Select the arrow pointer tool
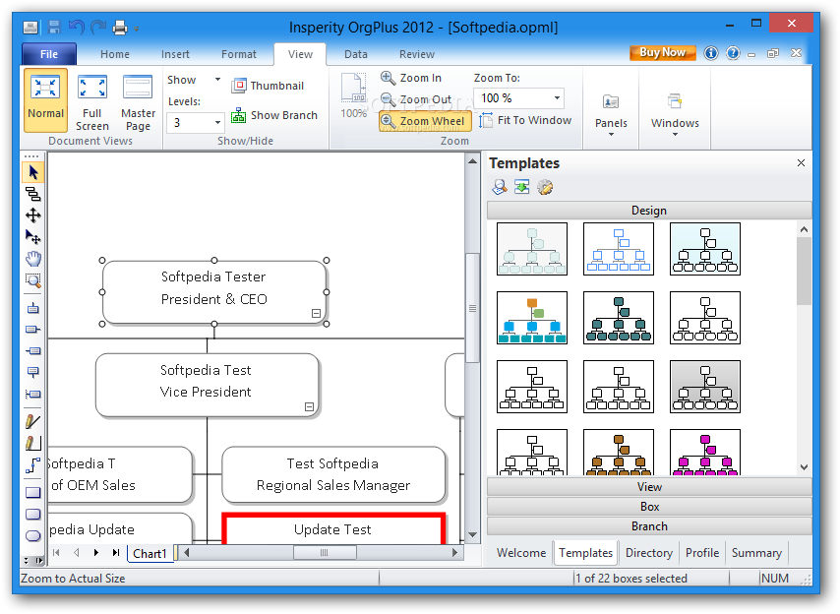The image size is (840, 614). coord(33,172)
